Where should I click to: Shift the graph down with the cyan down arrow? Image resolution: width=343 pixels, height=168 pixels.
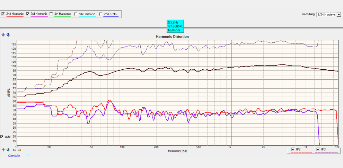8,150
